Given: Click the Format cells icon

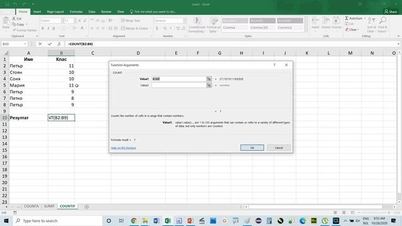Looking at the screenshot, I should coord(337,21).
